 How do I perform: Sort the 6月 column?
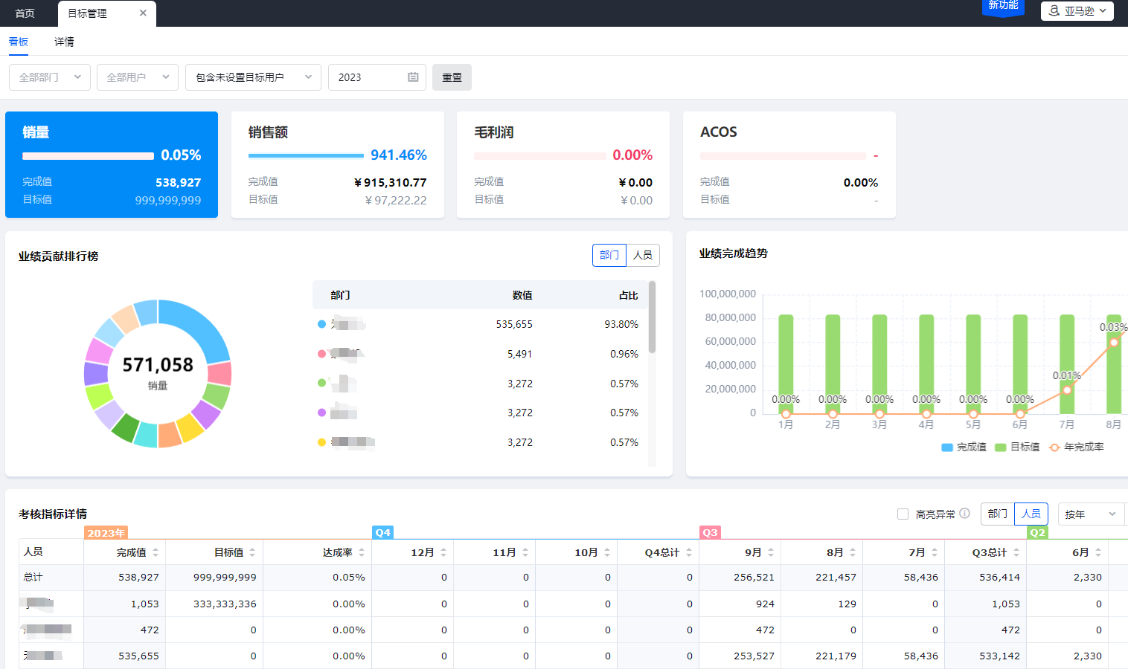click(x=1098, y=552)
